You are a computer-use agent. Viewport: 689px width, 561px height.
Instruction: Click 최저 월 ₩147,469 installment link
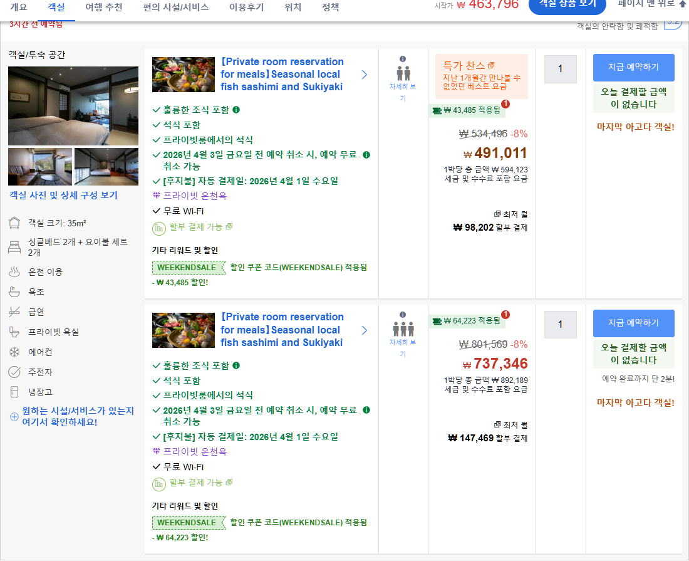coord(488,432)
